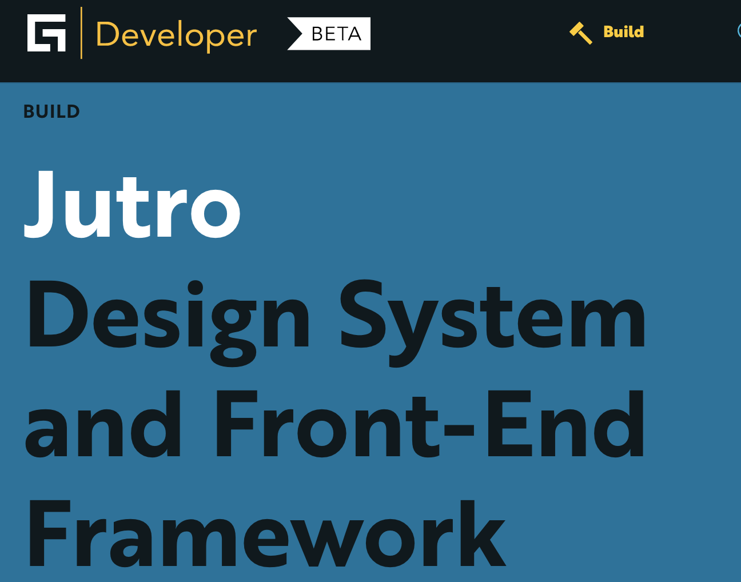The height and width of the screenshot is (582, 741).
Task: Click the Build hammer icon
Action: pyautogui.click(x=581, y=33)
